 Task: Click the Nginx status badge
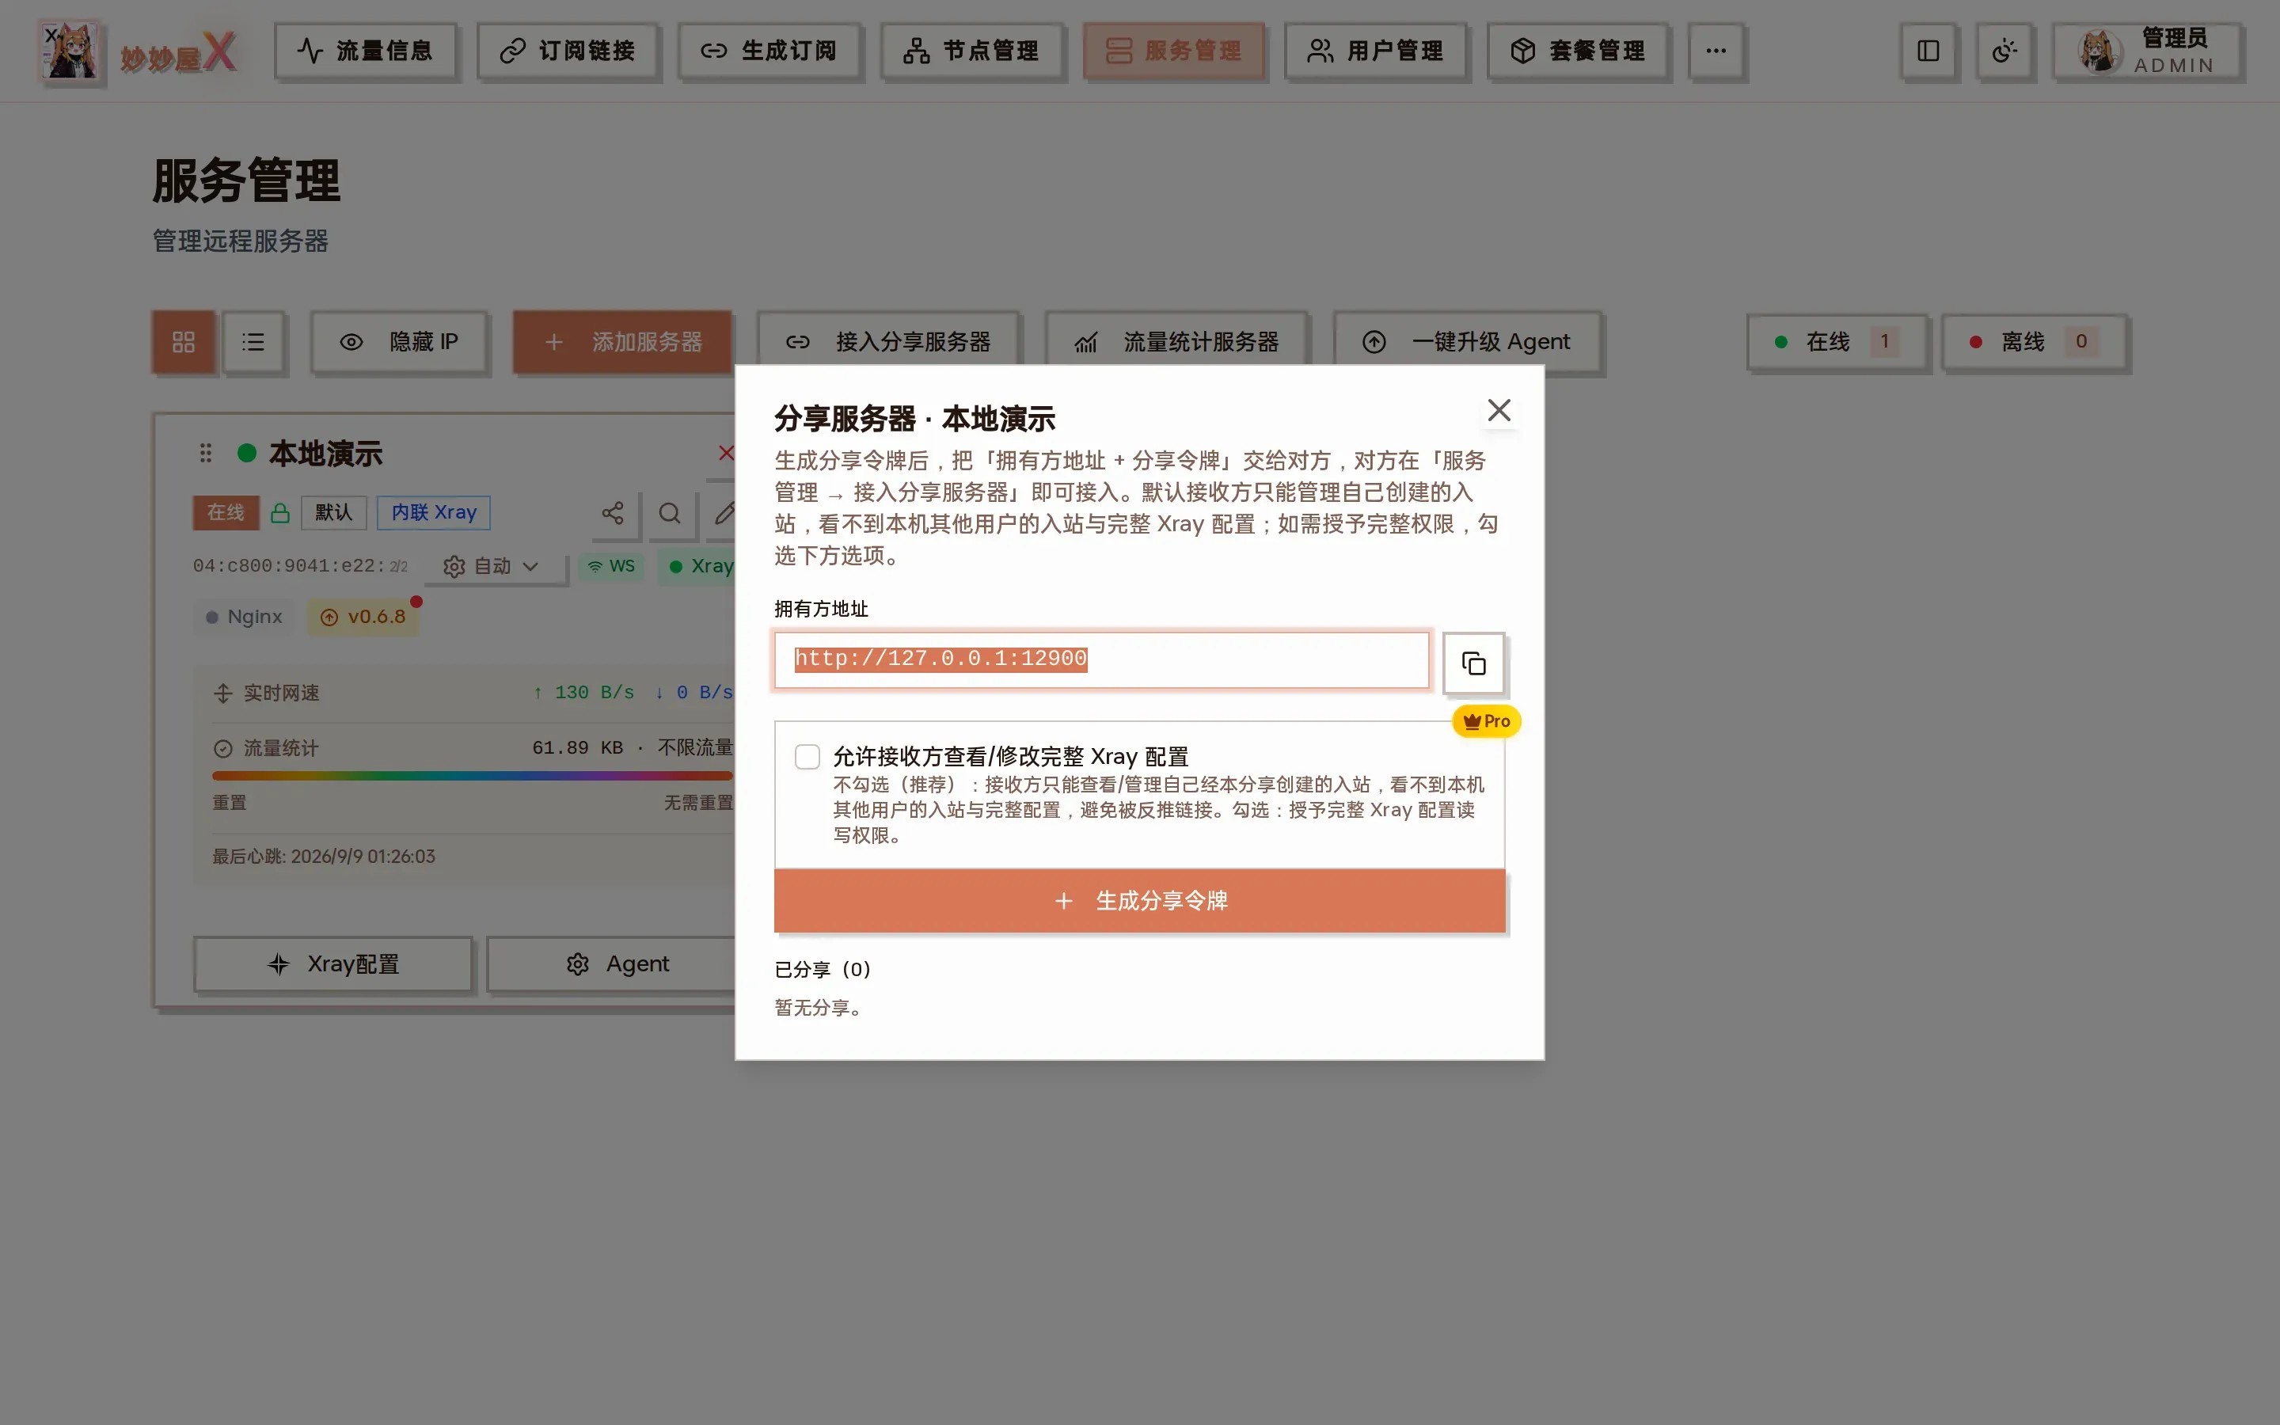point(244,617)
